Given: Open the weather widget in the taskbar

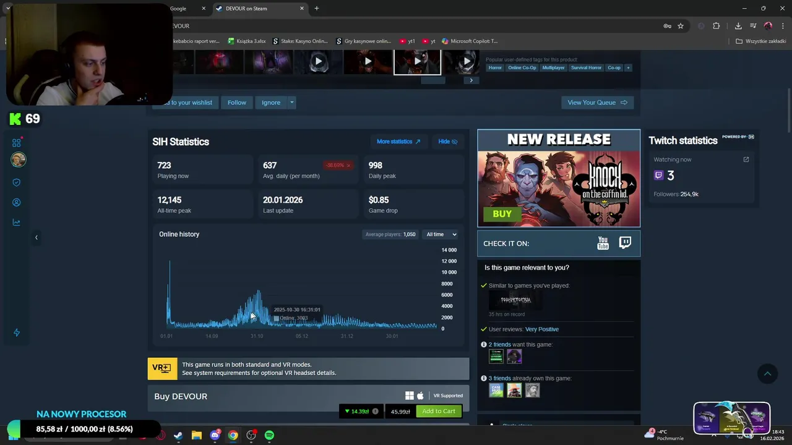Looking at the screenshot, I should click(664, 435).
